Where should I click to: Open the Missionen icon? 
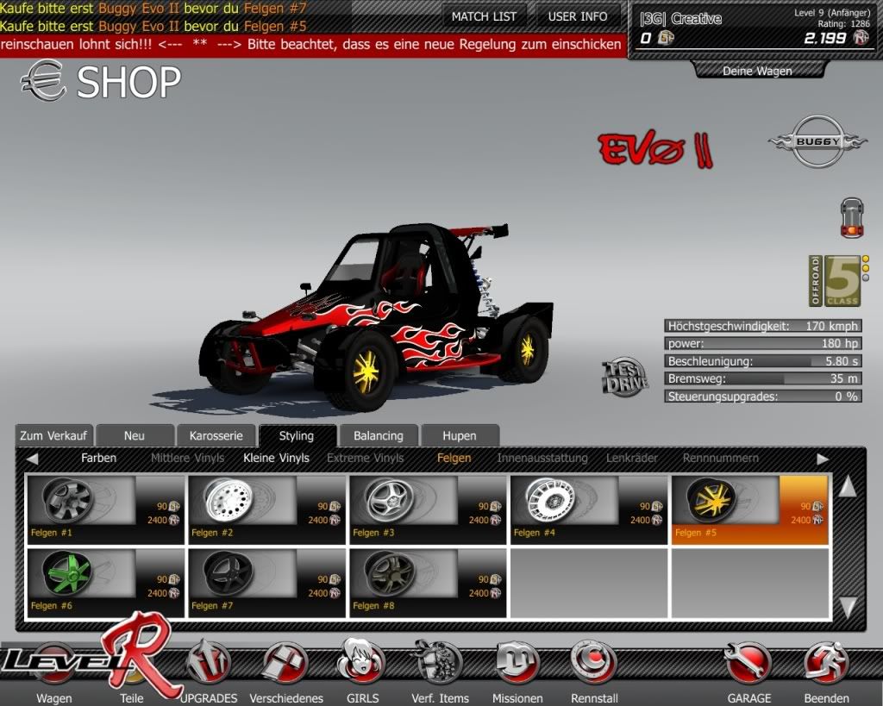click(x=517, y=662)
